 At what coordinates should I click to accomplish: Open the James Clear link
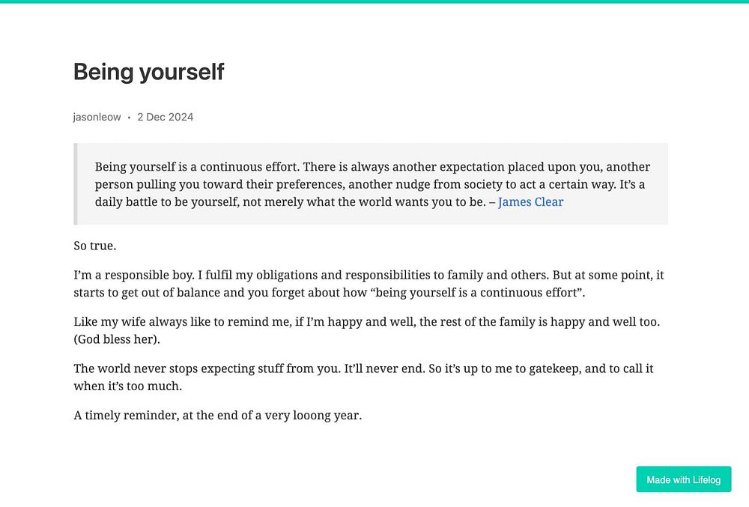coord(530,202)
